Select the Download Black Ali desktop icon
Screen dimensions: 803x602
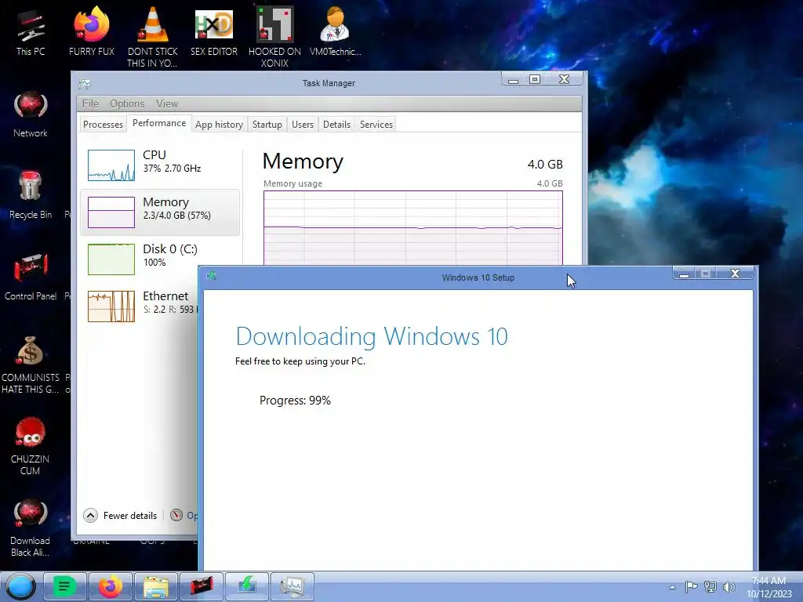pos(31,528)
